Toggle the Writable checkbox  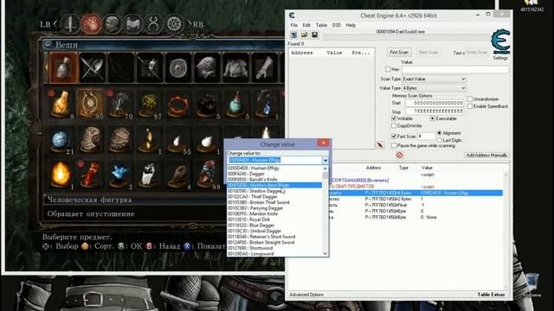pos(394,118)
